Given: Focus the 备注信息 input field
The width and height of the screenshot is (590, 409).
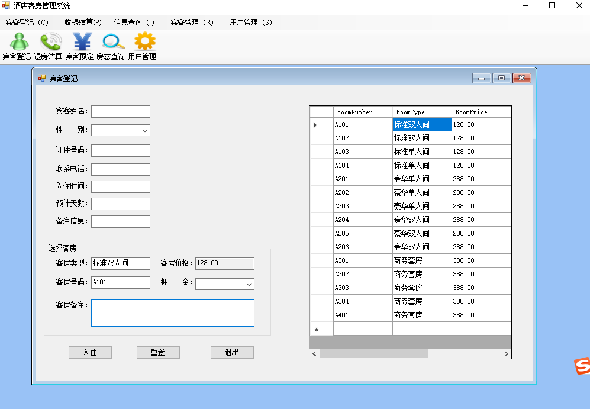Looking at the screenshot, I should [121, 221].
